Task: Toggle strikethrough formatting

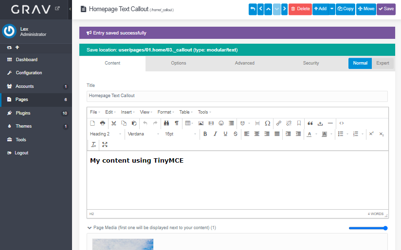Action: click(236, 134)
